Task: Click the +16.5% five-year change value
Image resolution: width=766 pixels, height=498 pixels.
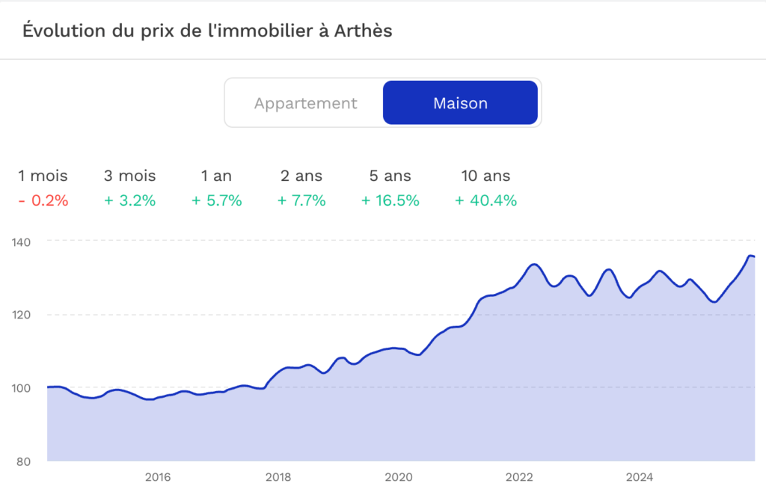Action: pyautogui.click(x=390, y=200)
